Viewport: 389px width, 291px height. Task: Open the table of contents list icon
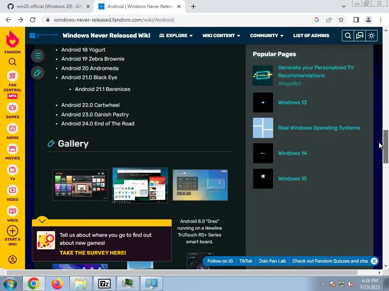click(38, 56)
